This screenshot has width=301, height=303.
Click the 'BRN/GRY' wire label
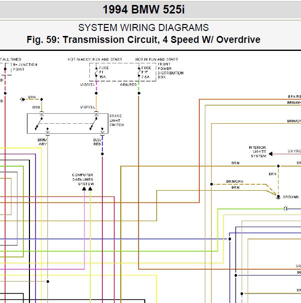click(x=42, y=142)
